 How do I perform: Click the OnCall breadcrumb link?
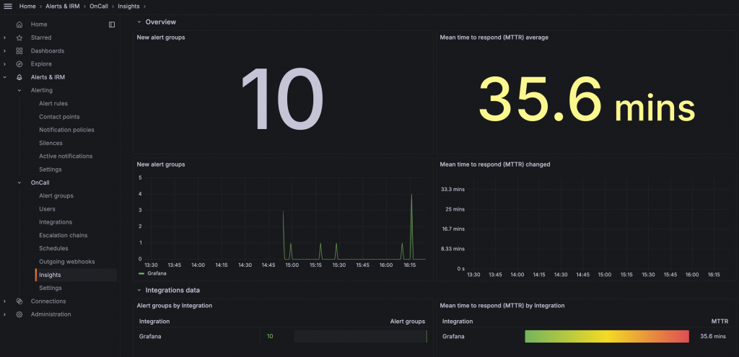[100, 6]
